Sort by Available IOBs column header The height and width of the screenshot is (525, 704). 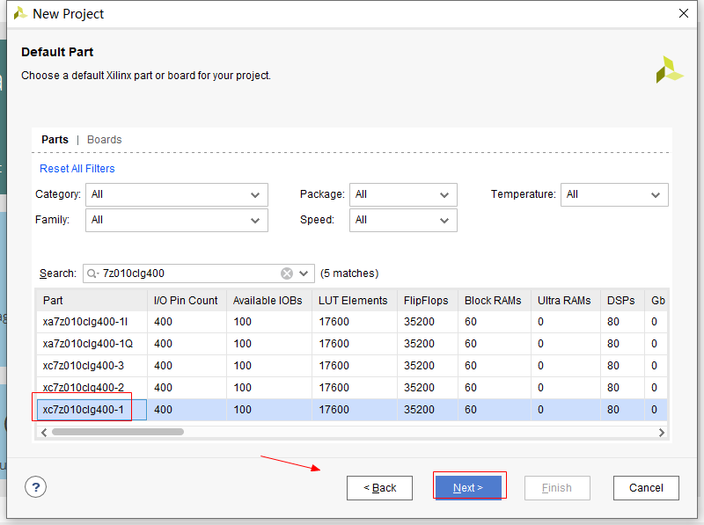(269, 301)
